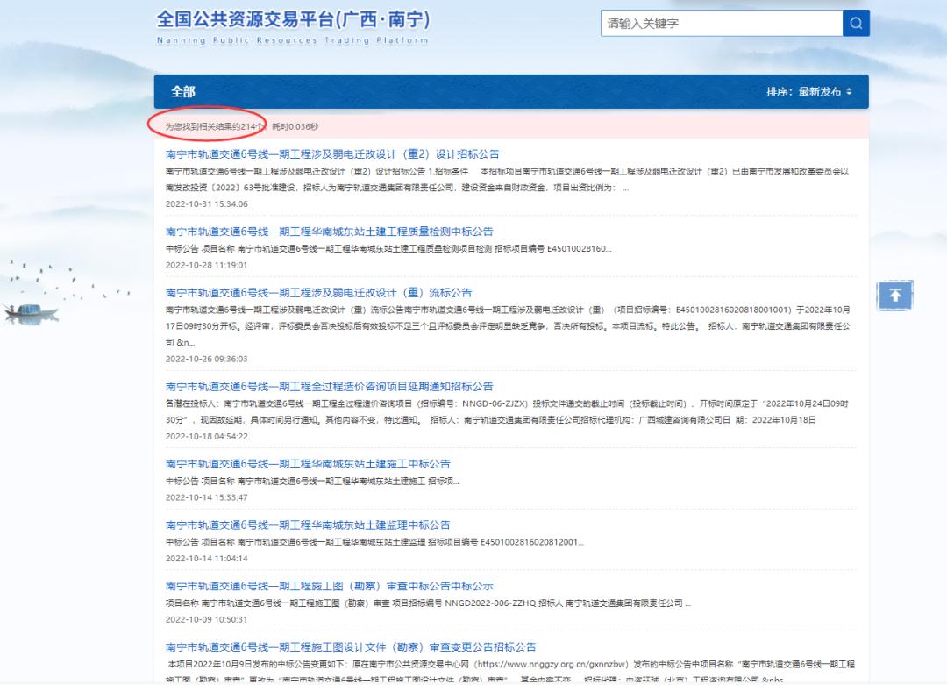Viewport: 947px width, 685px height.
Task: Open 全过程造价咨询项目延期通知招标公告
Action: point(329,387)
